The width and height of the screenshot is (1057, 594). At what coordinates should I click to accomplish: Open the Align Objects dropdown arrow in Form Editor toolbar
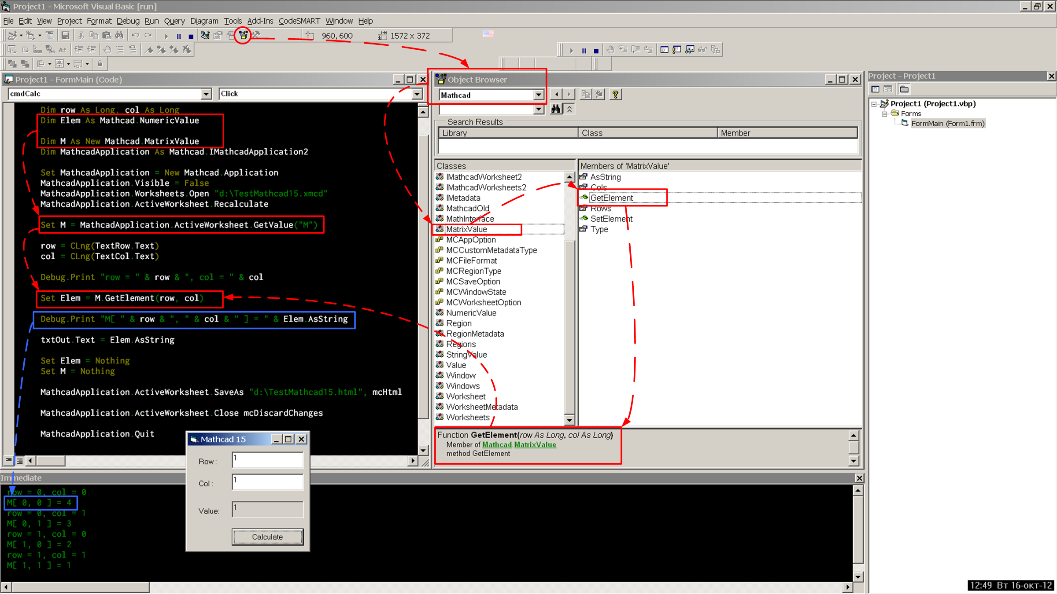(x=50, y=64)
